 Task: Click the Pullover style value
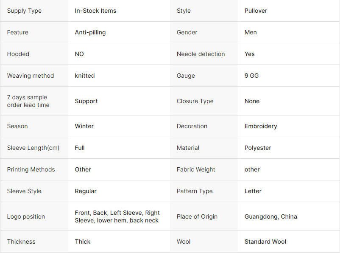pos(256,11)
